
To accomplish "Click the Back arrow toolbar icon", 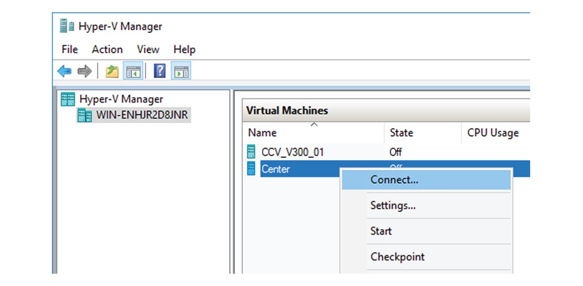I will 64,71.
